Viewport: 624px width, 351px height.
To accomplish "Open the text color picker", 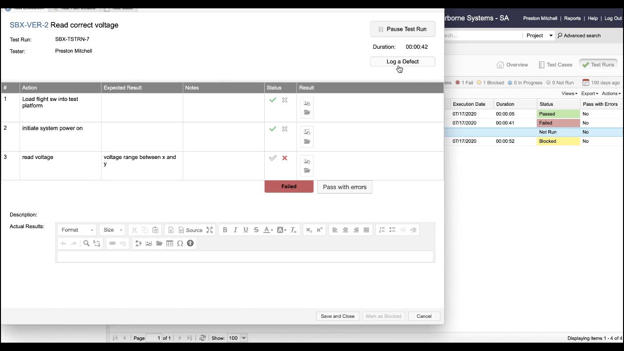I will [268, 230].
